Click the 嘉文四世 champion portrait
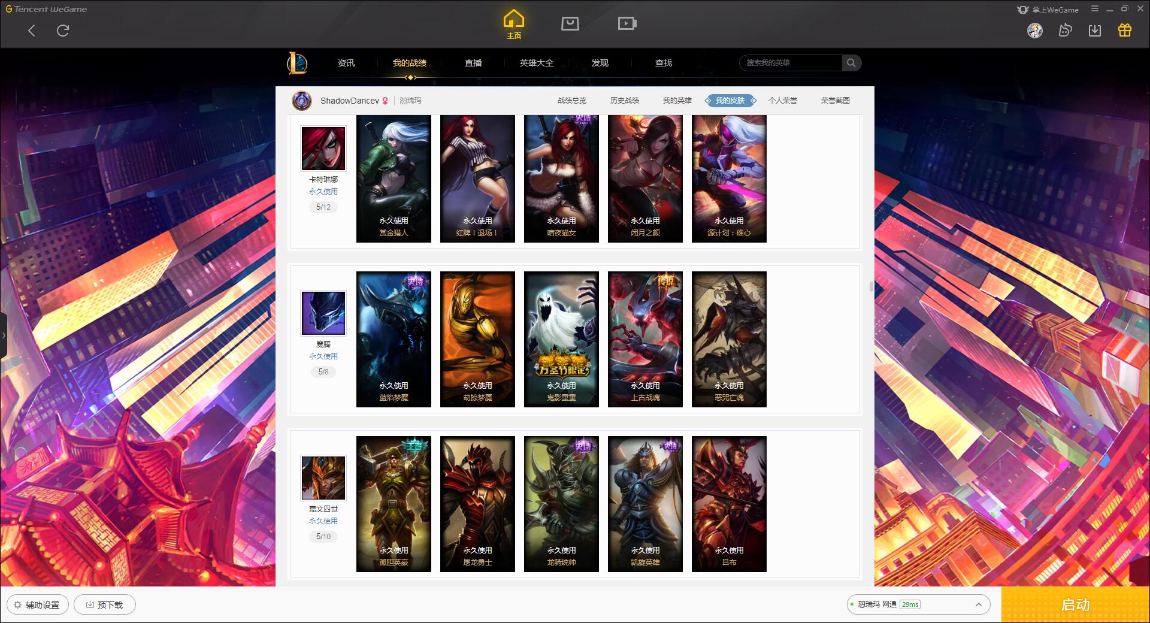Viewport: 1150px width, 623px height. [x=323, y=478]
